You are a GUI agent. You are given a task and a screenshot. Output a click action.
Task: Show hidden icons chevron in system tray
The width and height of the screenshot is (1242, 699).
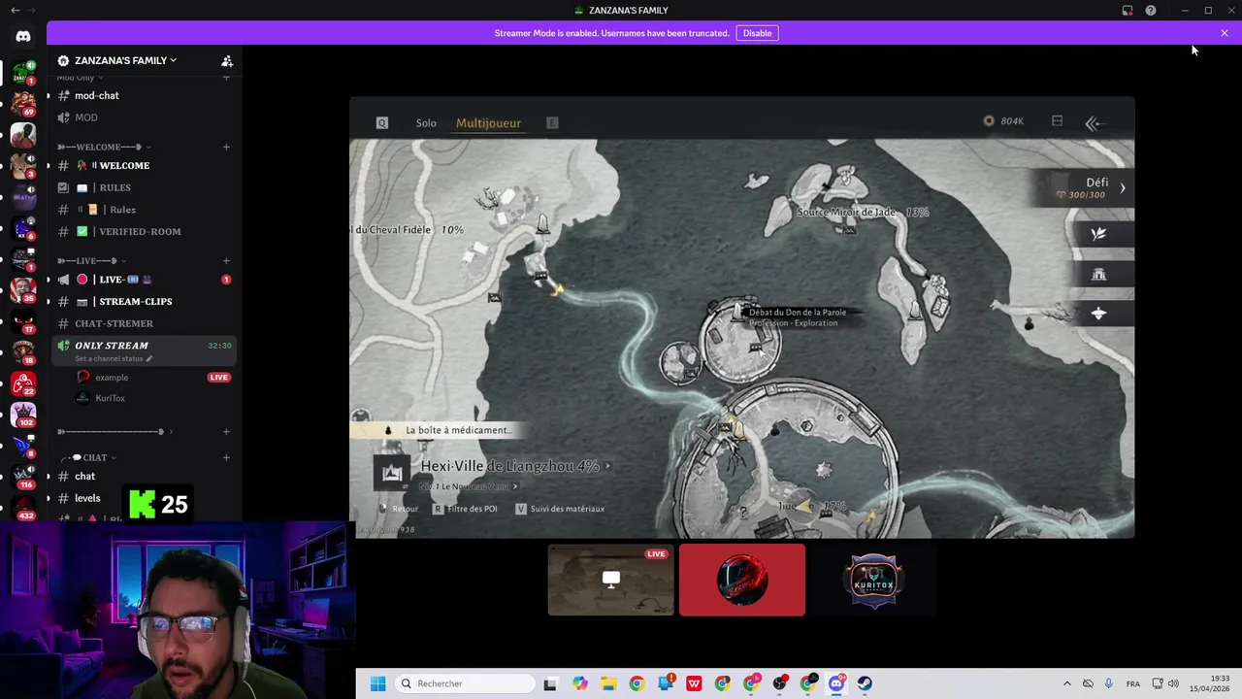click(x=1066, y=683)
